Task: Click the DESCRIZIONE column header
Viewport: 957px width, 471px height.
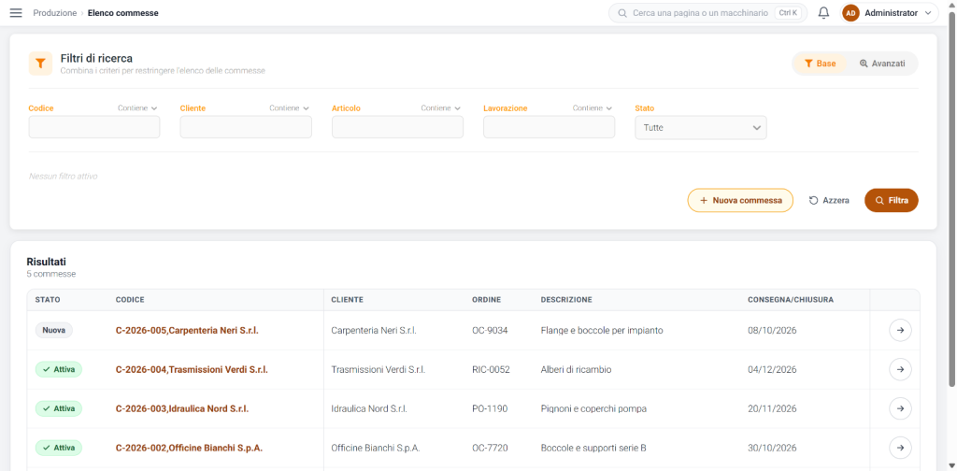Action: coord(566,300)
